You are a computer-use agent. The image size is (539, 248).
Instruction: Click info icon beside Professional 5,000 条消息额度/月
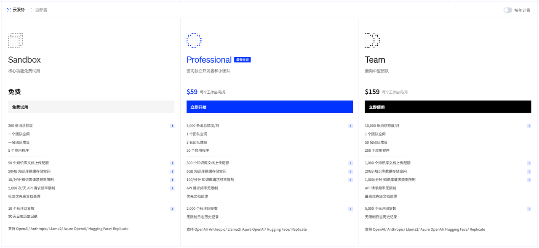(x=351, y=126)
